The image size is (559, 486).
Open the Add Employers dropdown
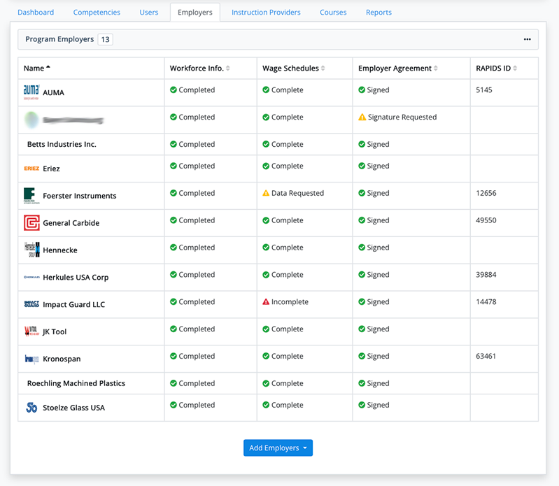pyautogui.click(x=278, y=448)
